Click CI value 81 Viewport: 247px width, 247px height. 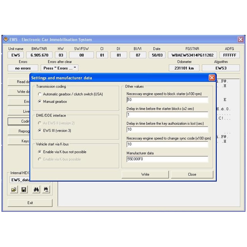click(x=102, y=55)
